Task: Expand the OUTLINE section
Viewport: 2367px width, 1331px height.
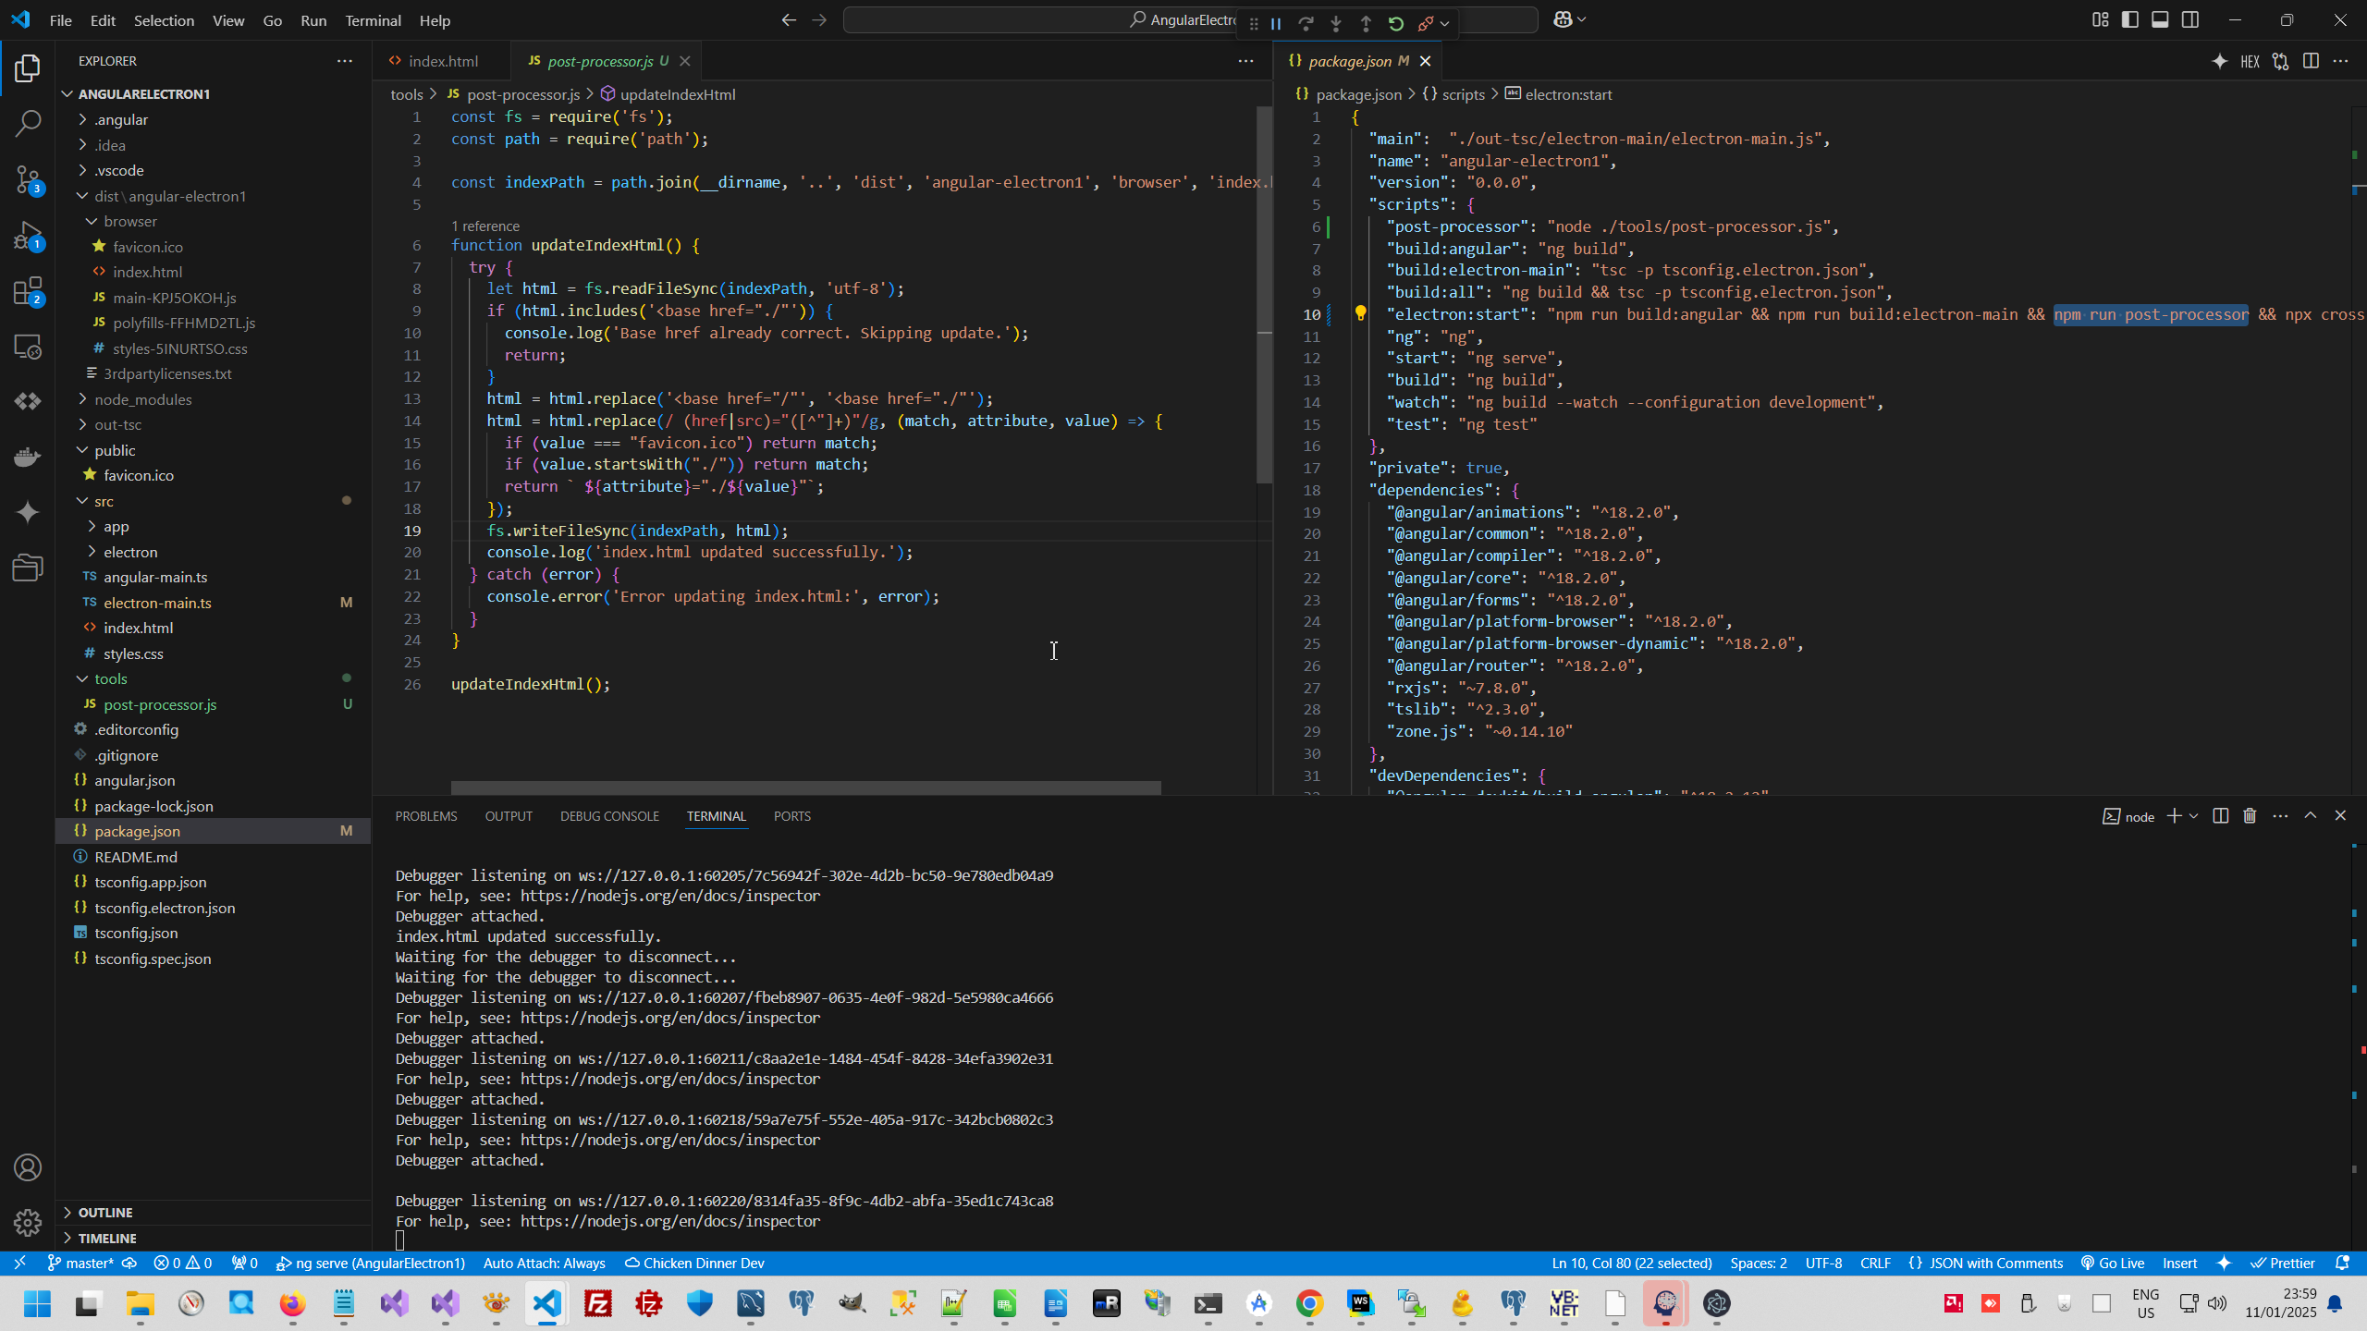Action: click(105, 1212)
